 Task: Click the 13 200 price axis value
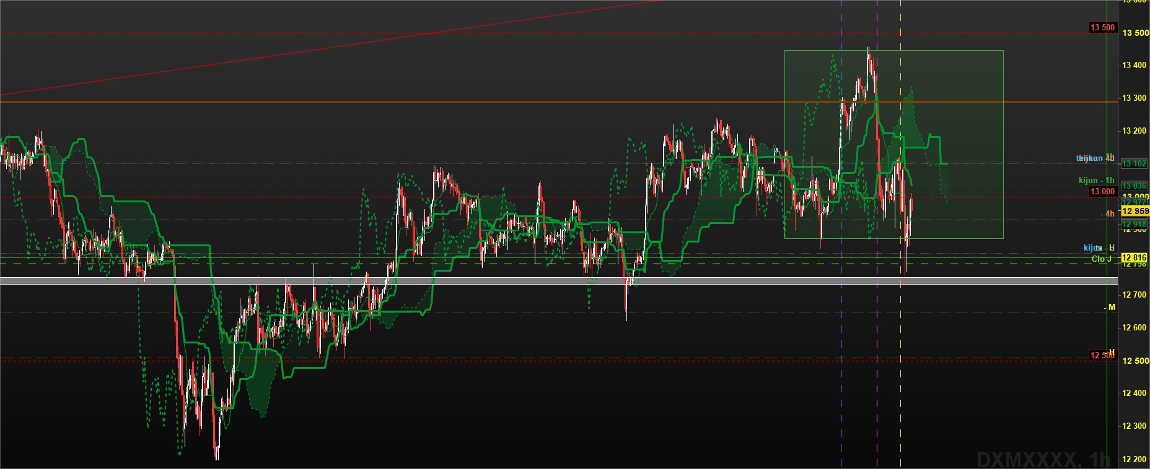(x=1134, y=131)
